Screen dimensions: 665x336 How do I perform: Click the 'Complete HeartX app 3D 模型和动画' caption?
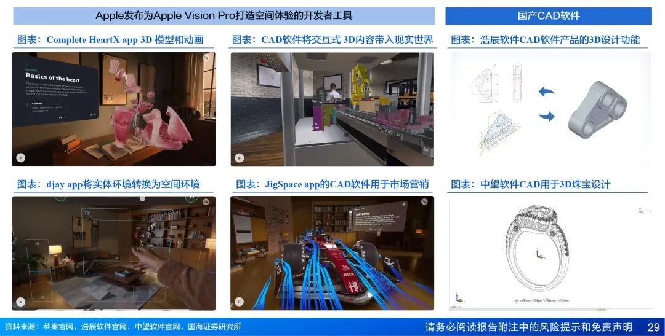coord(110,40)
